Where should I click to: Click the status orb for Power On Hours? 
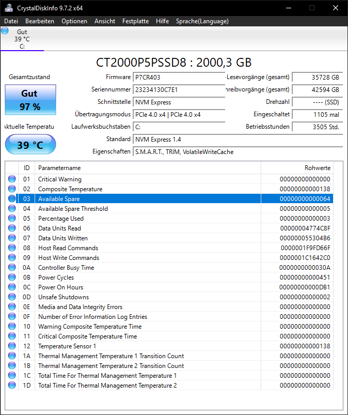tap(12, 287)
